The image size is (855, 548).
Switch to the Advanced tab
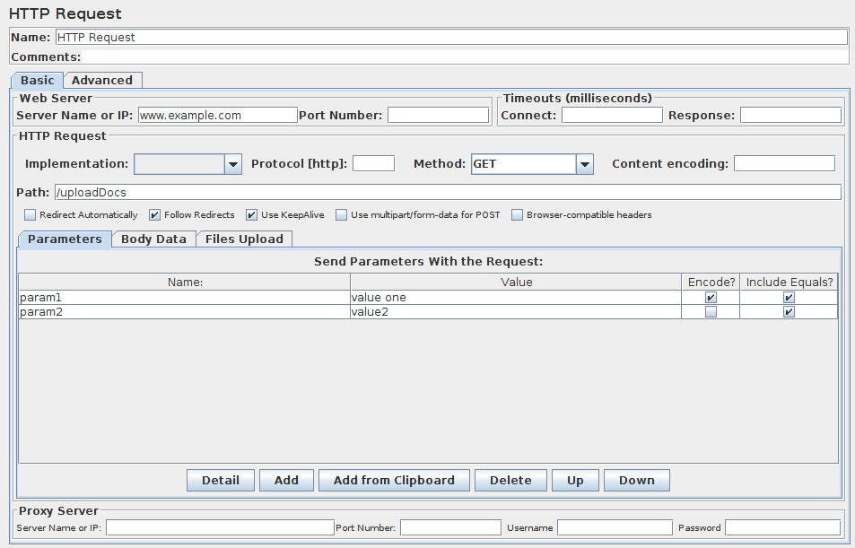point(102,80)
